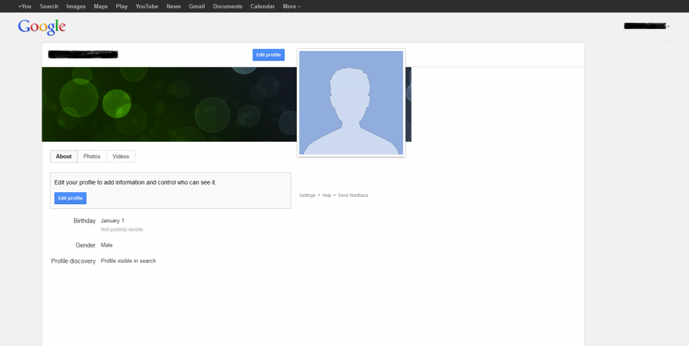This screenshot has width=689, height=346.
Task: Click the Profile discovery label
Action: [73, 261]
